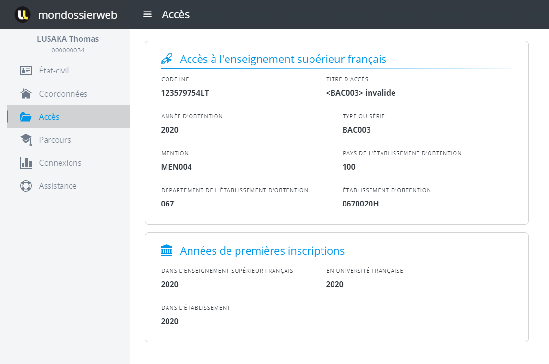The height and width of the screenshot is (364, 549).
Task: Open the Assistance menu entry
Action: point(58,186)
